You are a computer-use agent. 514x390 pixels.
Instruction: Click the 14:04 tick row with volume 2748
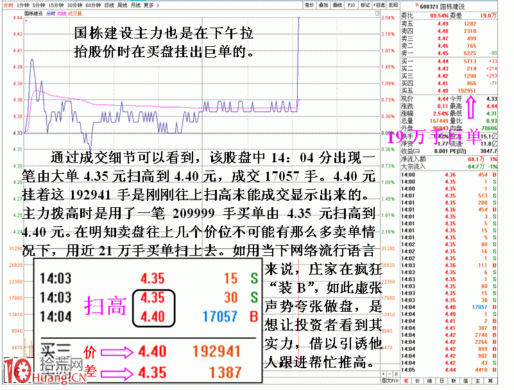[449, 335]
